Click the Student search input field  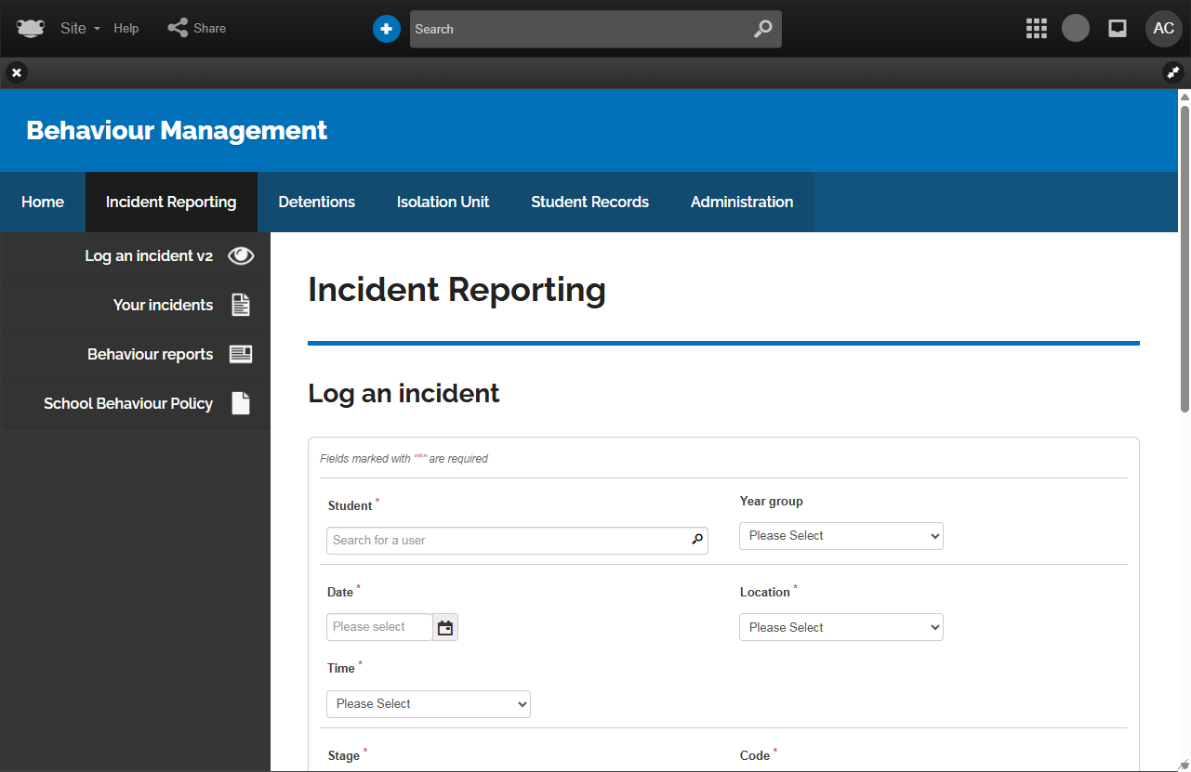point(508,541)
